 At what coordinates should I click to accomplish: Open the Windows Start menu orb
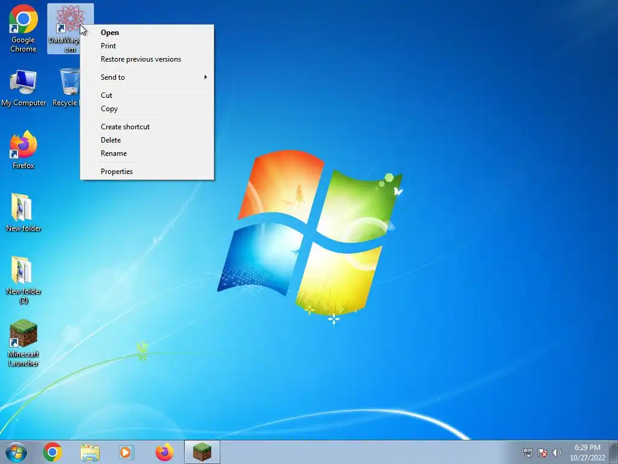(x=16, y=452)
